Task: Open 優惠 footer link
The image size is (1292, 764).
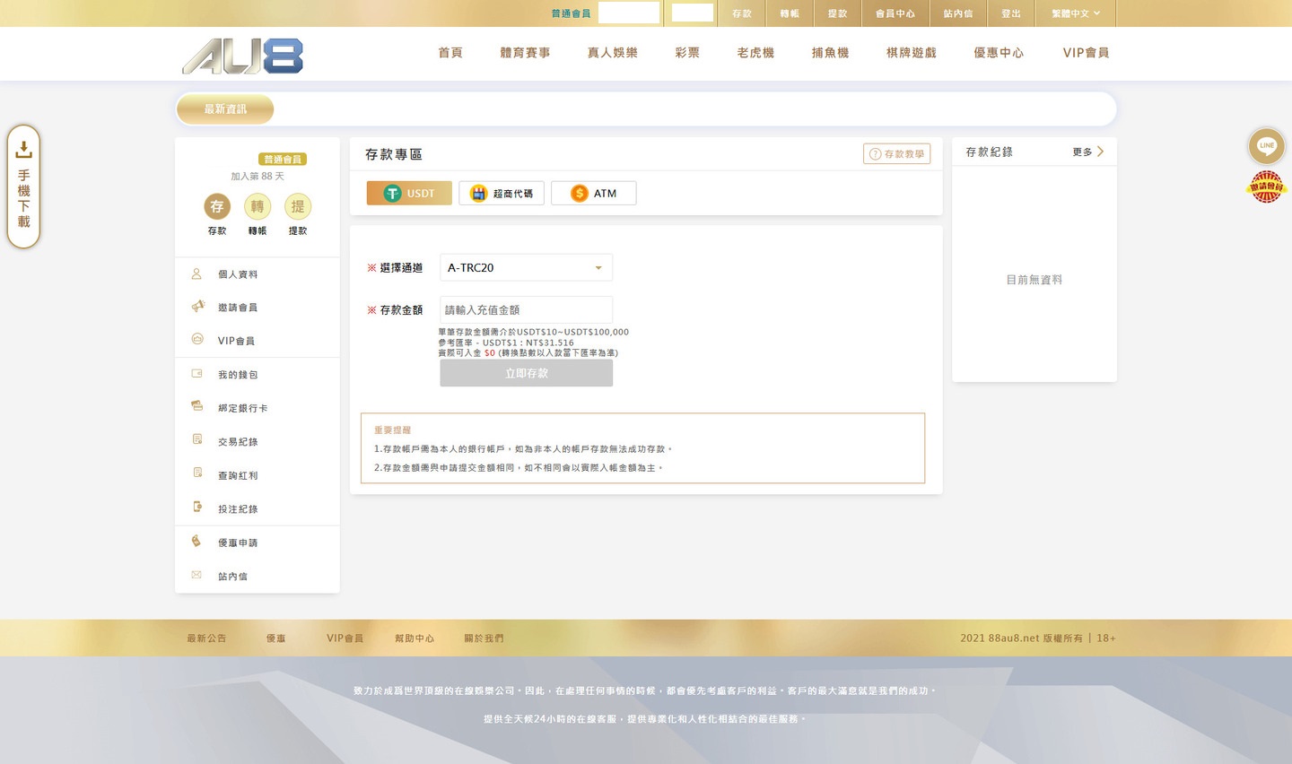Action: pos(275,638)
